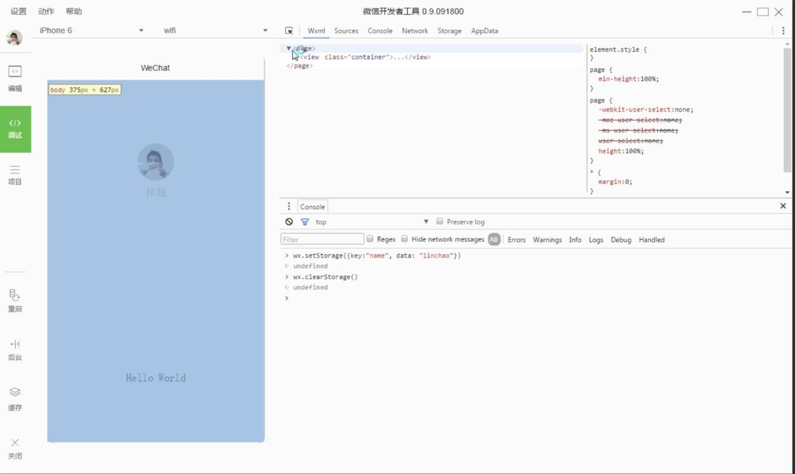Open the 缓存 (Cache) sidebar icon
Viewport: 795px width, 474px height.
tap(15, 398)
